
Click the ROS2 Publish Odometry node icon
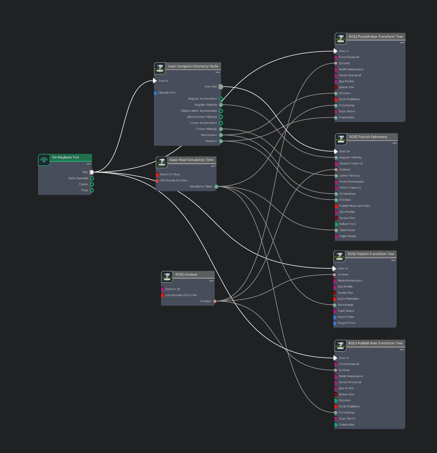point(341,139)
